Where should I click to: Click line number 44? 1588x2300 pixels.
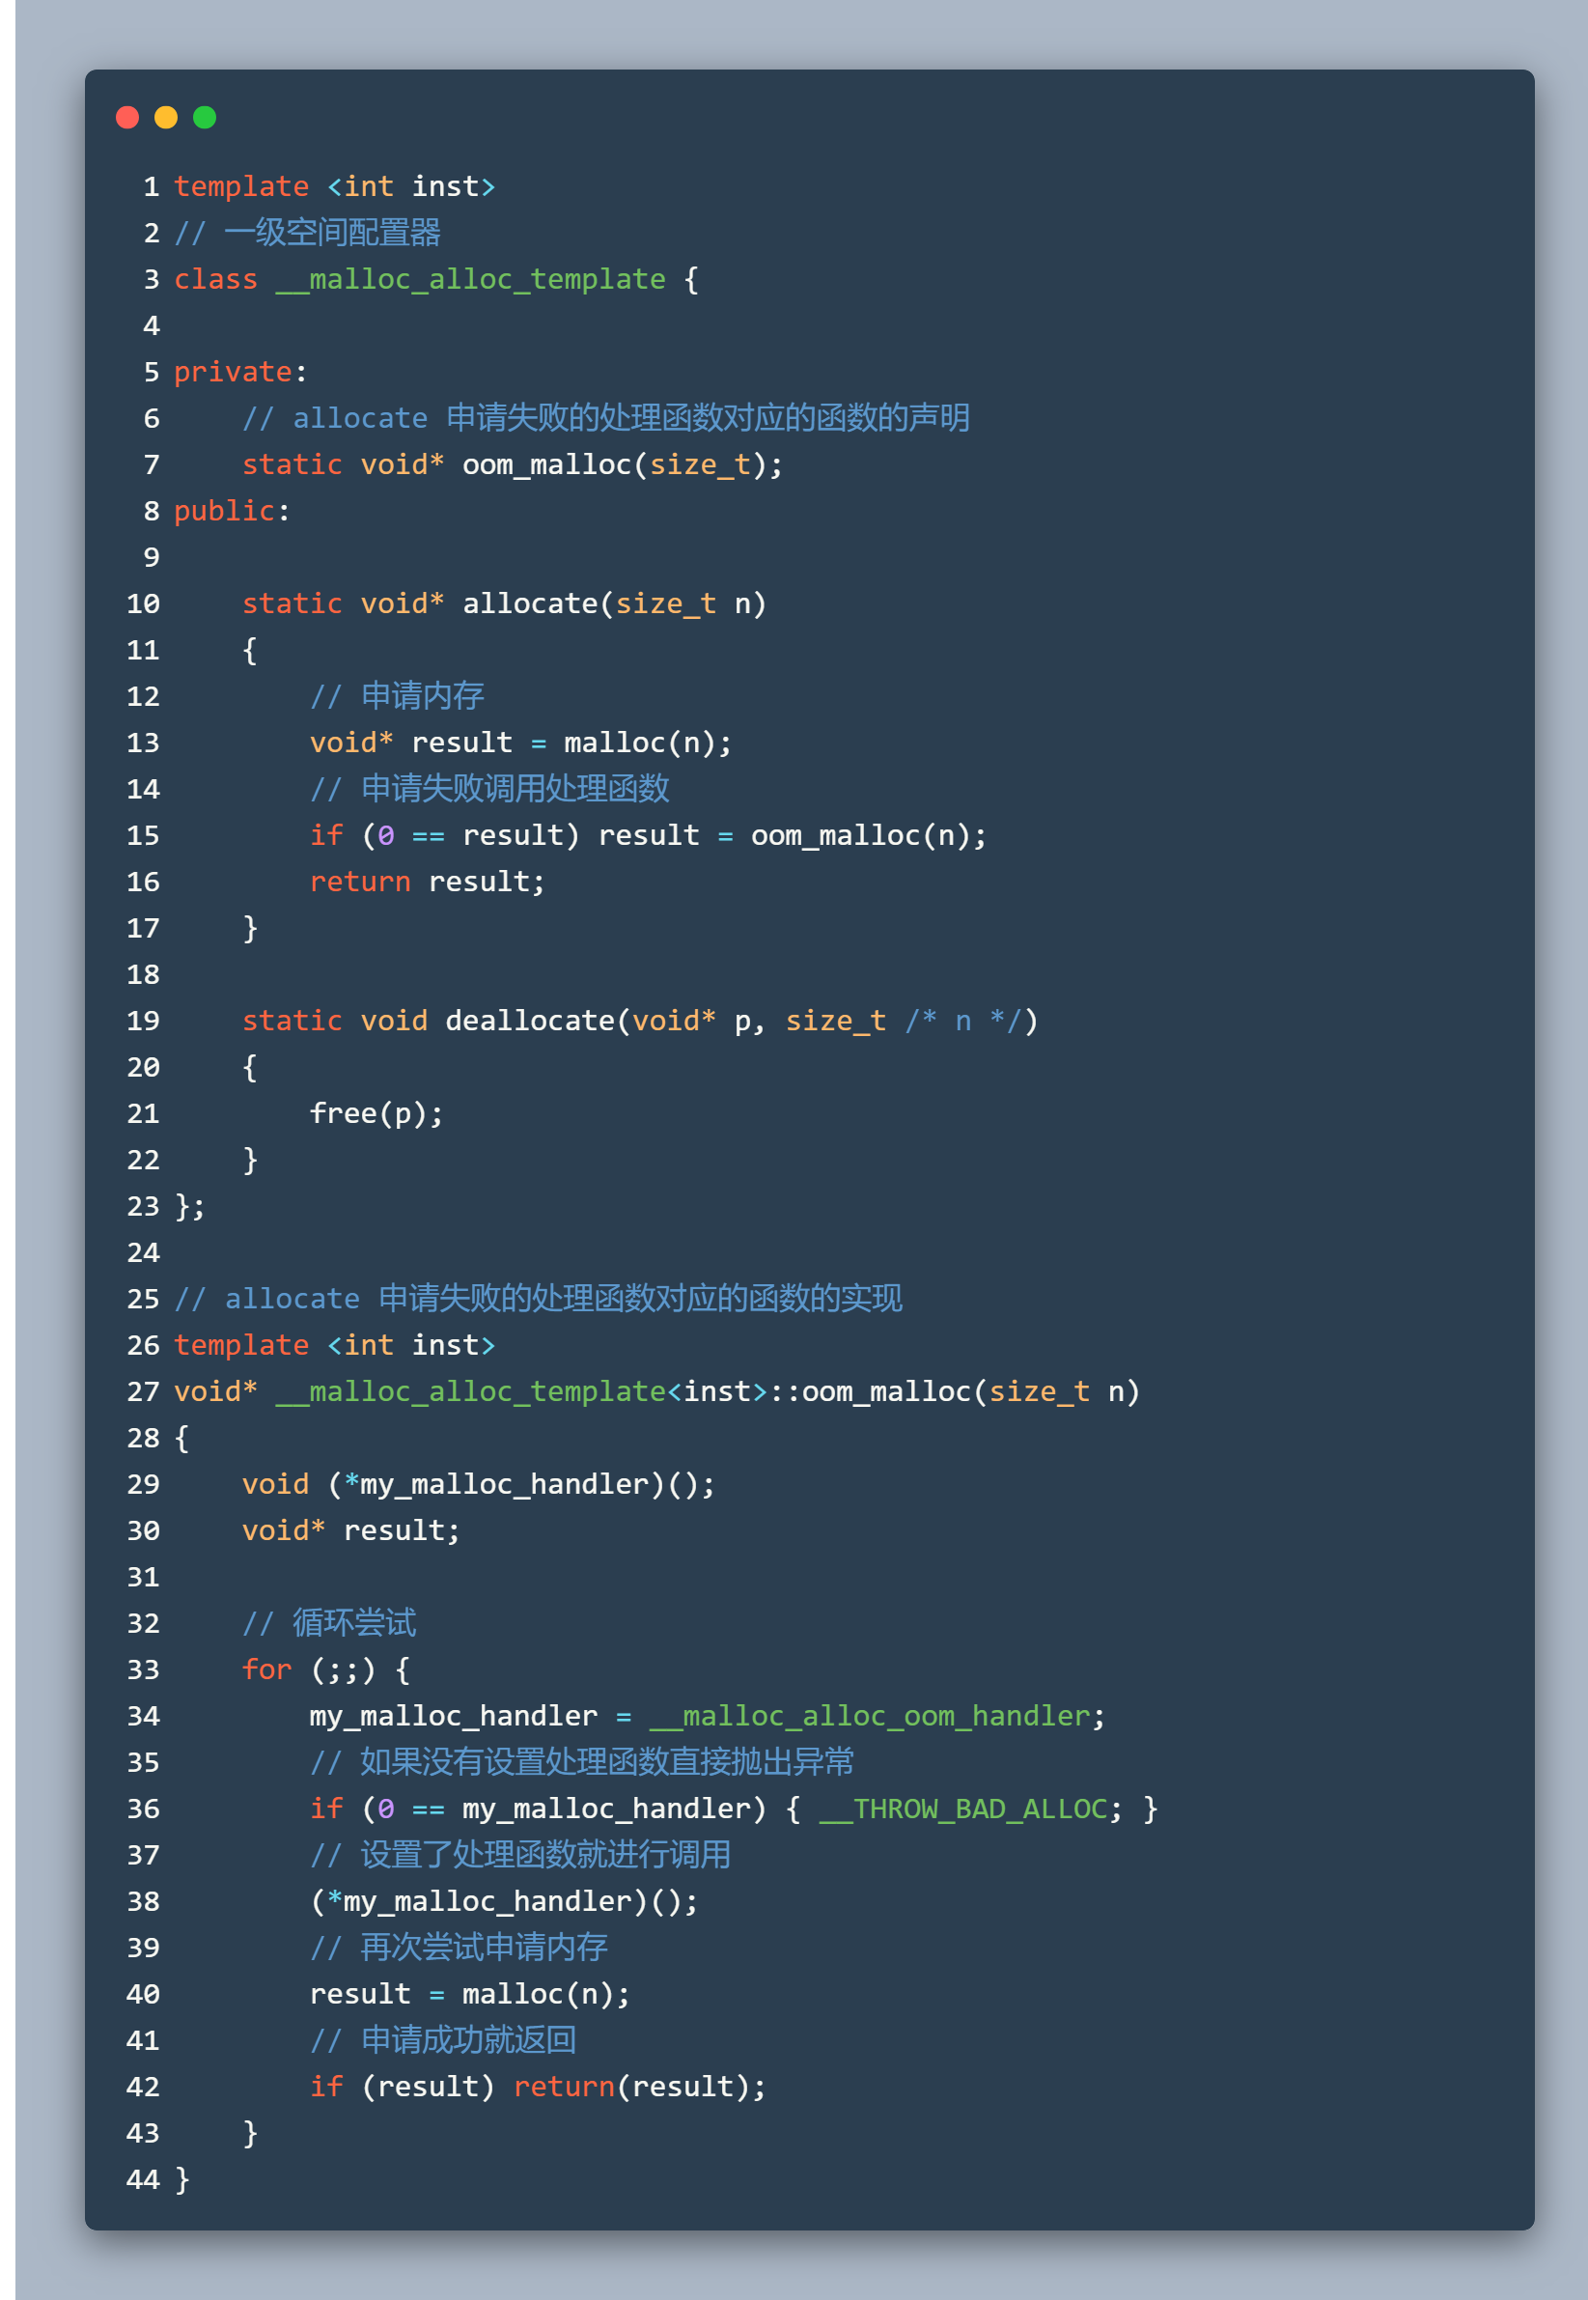(143, 2179)
